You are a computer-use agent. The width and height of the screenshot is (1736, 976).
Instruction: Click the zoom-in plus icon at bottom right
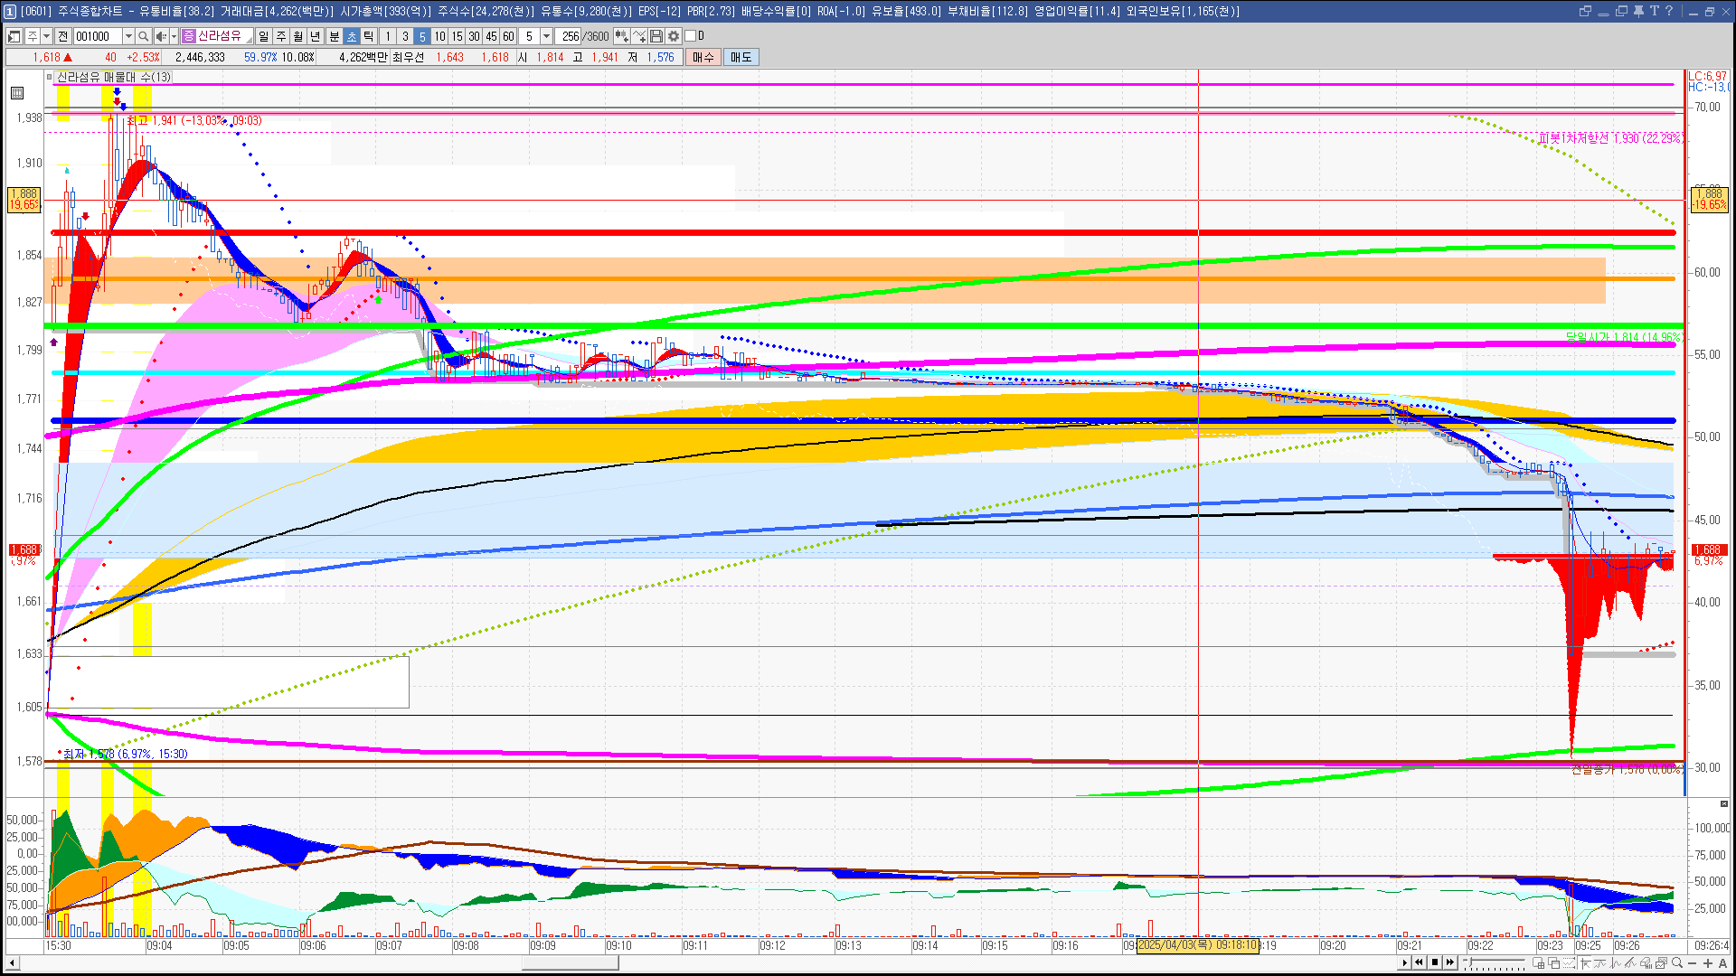pyautogui.click(x=1708, y=962)
